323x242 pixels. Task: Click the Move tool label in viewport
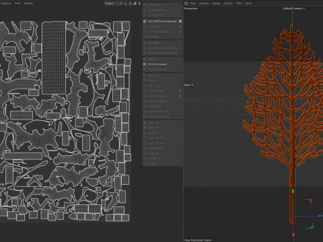coord(189,85)
